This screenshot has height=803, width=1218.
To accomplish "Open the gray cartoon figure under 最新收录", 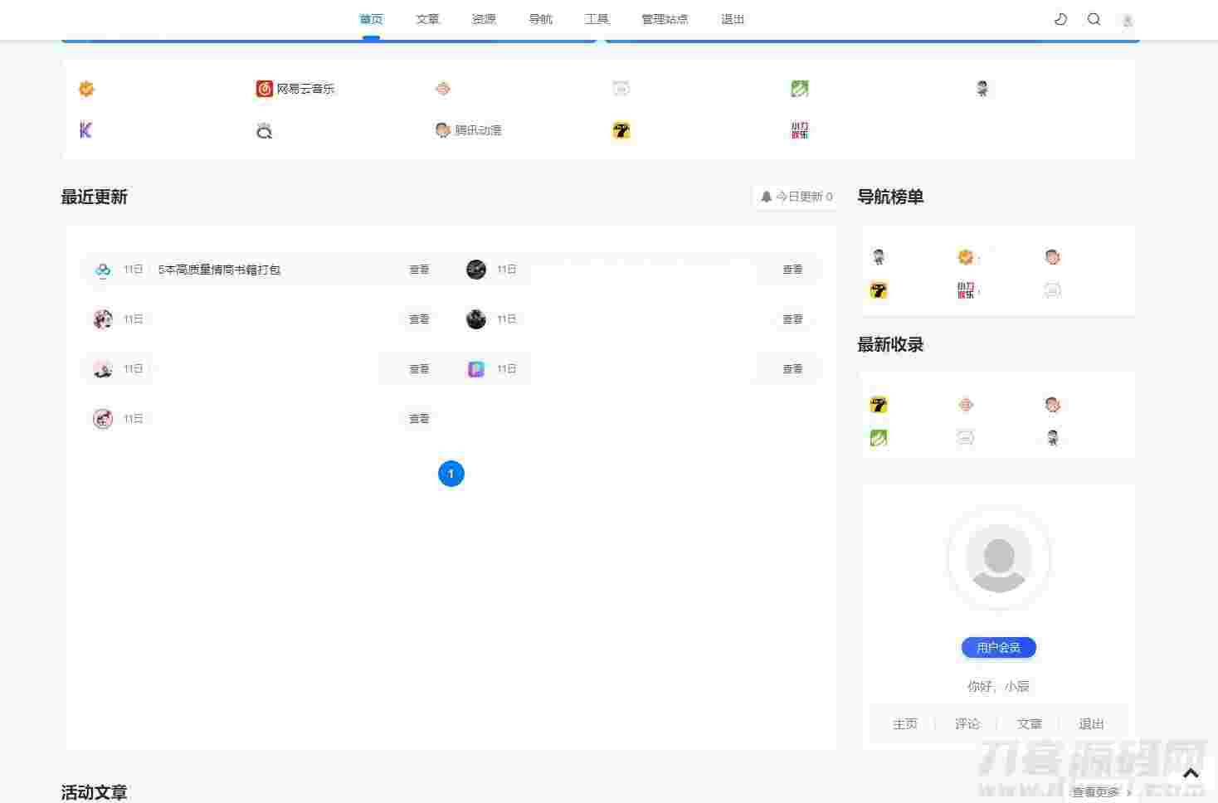I will (1053, 438).
